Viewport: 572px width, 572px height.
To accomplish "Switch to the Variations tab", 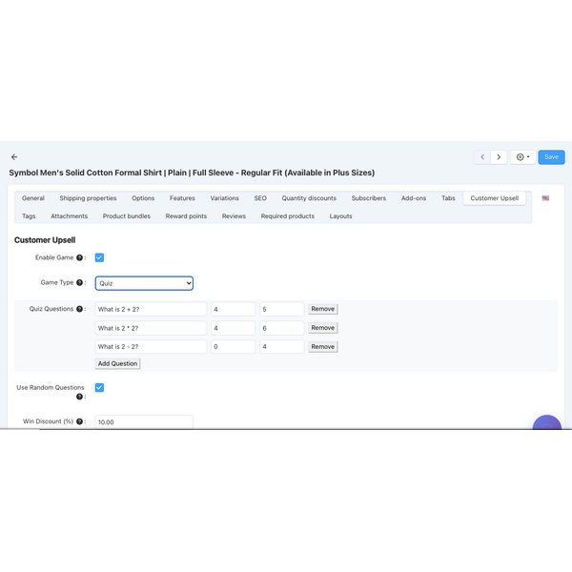I will click(224, 198).
